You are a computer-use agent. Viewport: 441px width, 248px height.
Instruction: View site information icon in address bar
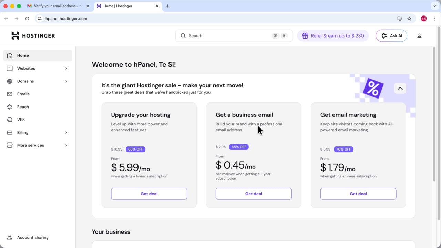[x=40, y=19]
